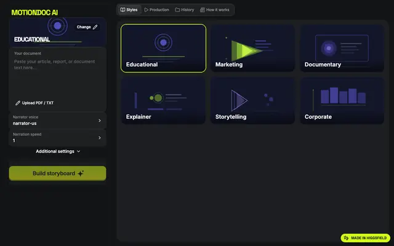Choose the Marketing style card

[252, 48]
